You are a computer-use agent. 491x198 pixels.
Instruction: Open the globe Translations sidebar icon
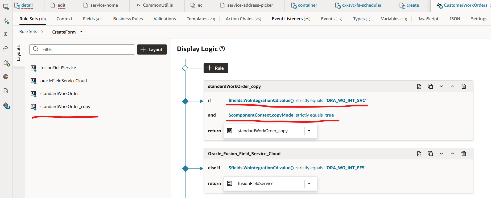coord(6,77)
